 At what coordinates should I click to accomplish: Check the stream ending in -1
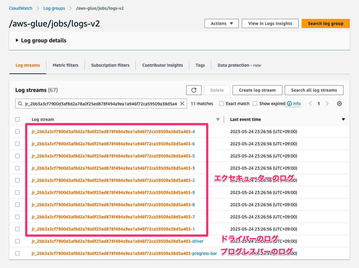point(17,229)
